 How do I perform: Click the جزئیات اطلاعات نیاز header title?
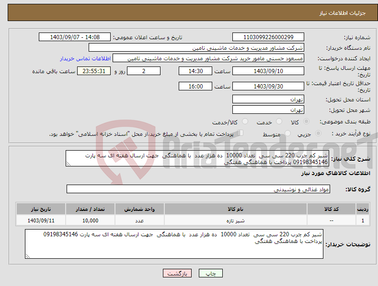click(x=343, y=13)
